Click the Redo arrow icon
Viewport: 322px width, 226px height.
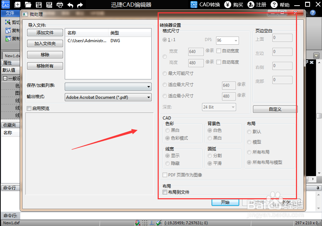coord(80,5)
